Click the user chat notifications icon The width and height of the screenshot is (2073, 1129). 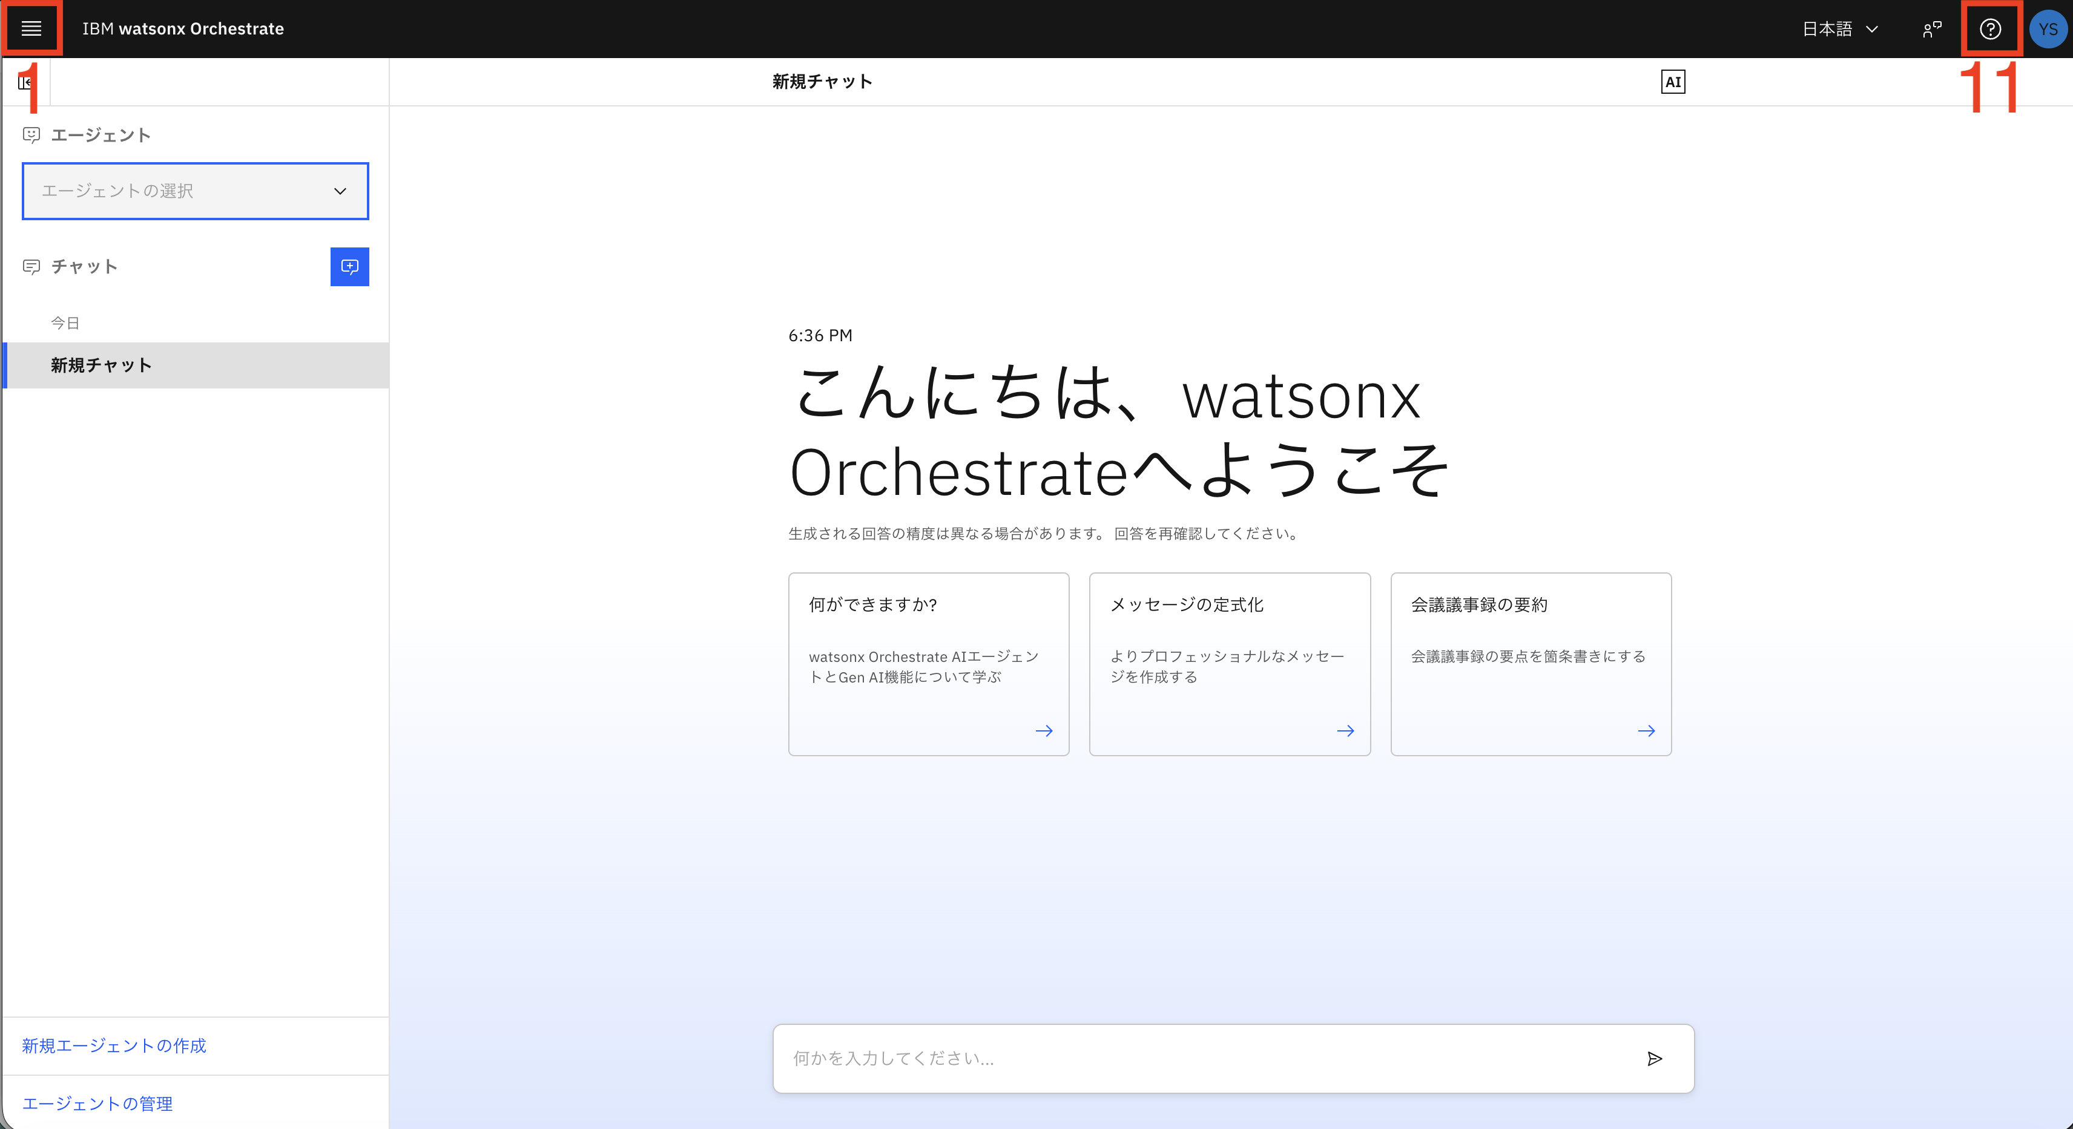[1931, 29]
